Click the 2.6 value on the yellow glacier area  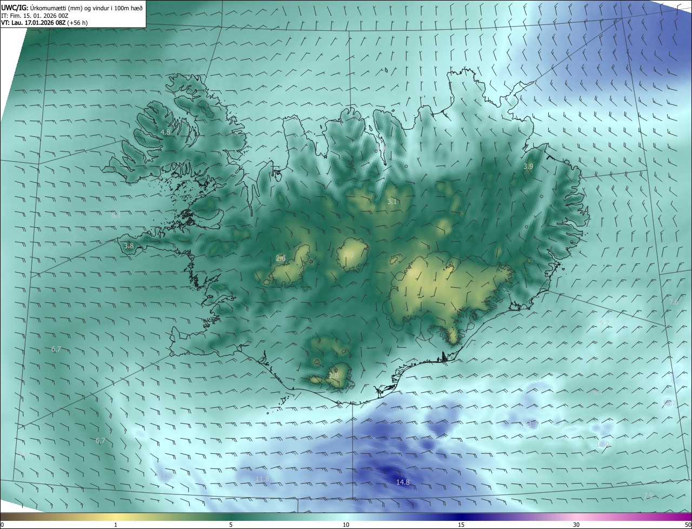click(x=281, y=259)
